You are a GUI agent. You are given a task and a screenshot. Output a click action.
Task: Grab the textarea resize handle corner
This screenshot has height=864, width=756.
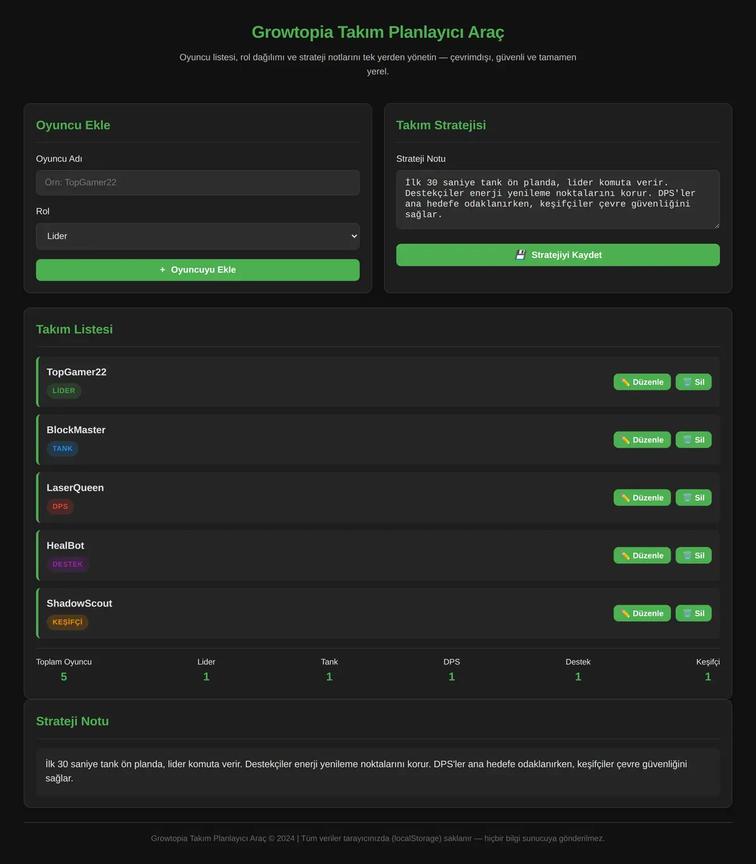click(716, 225)
